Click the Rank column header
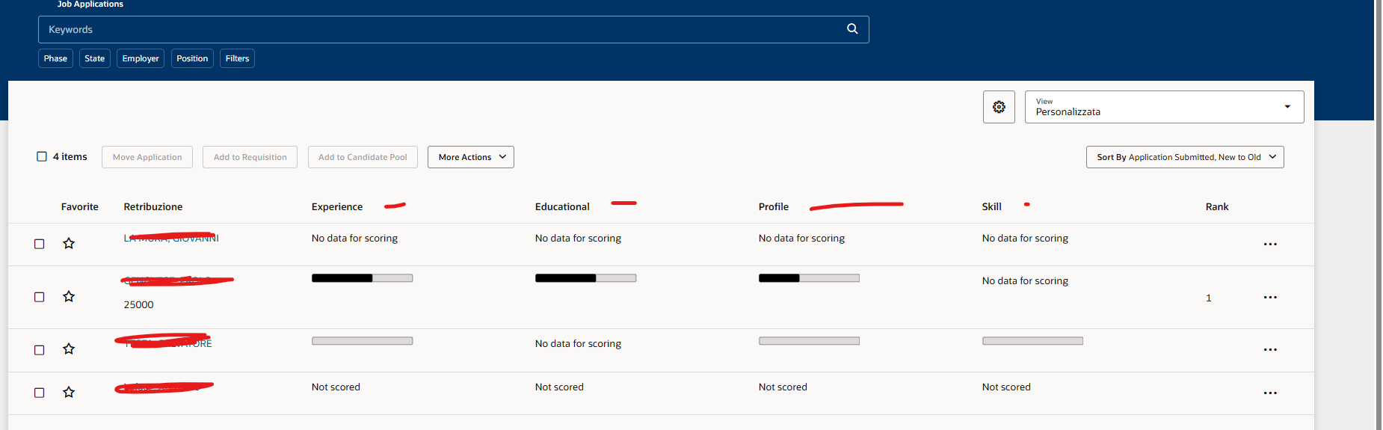This screenshot has width=1383, height=430. coord(1217,206)
